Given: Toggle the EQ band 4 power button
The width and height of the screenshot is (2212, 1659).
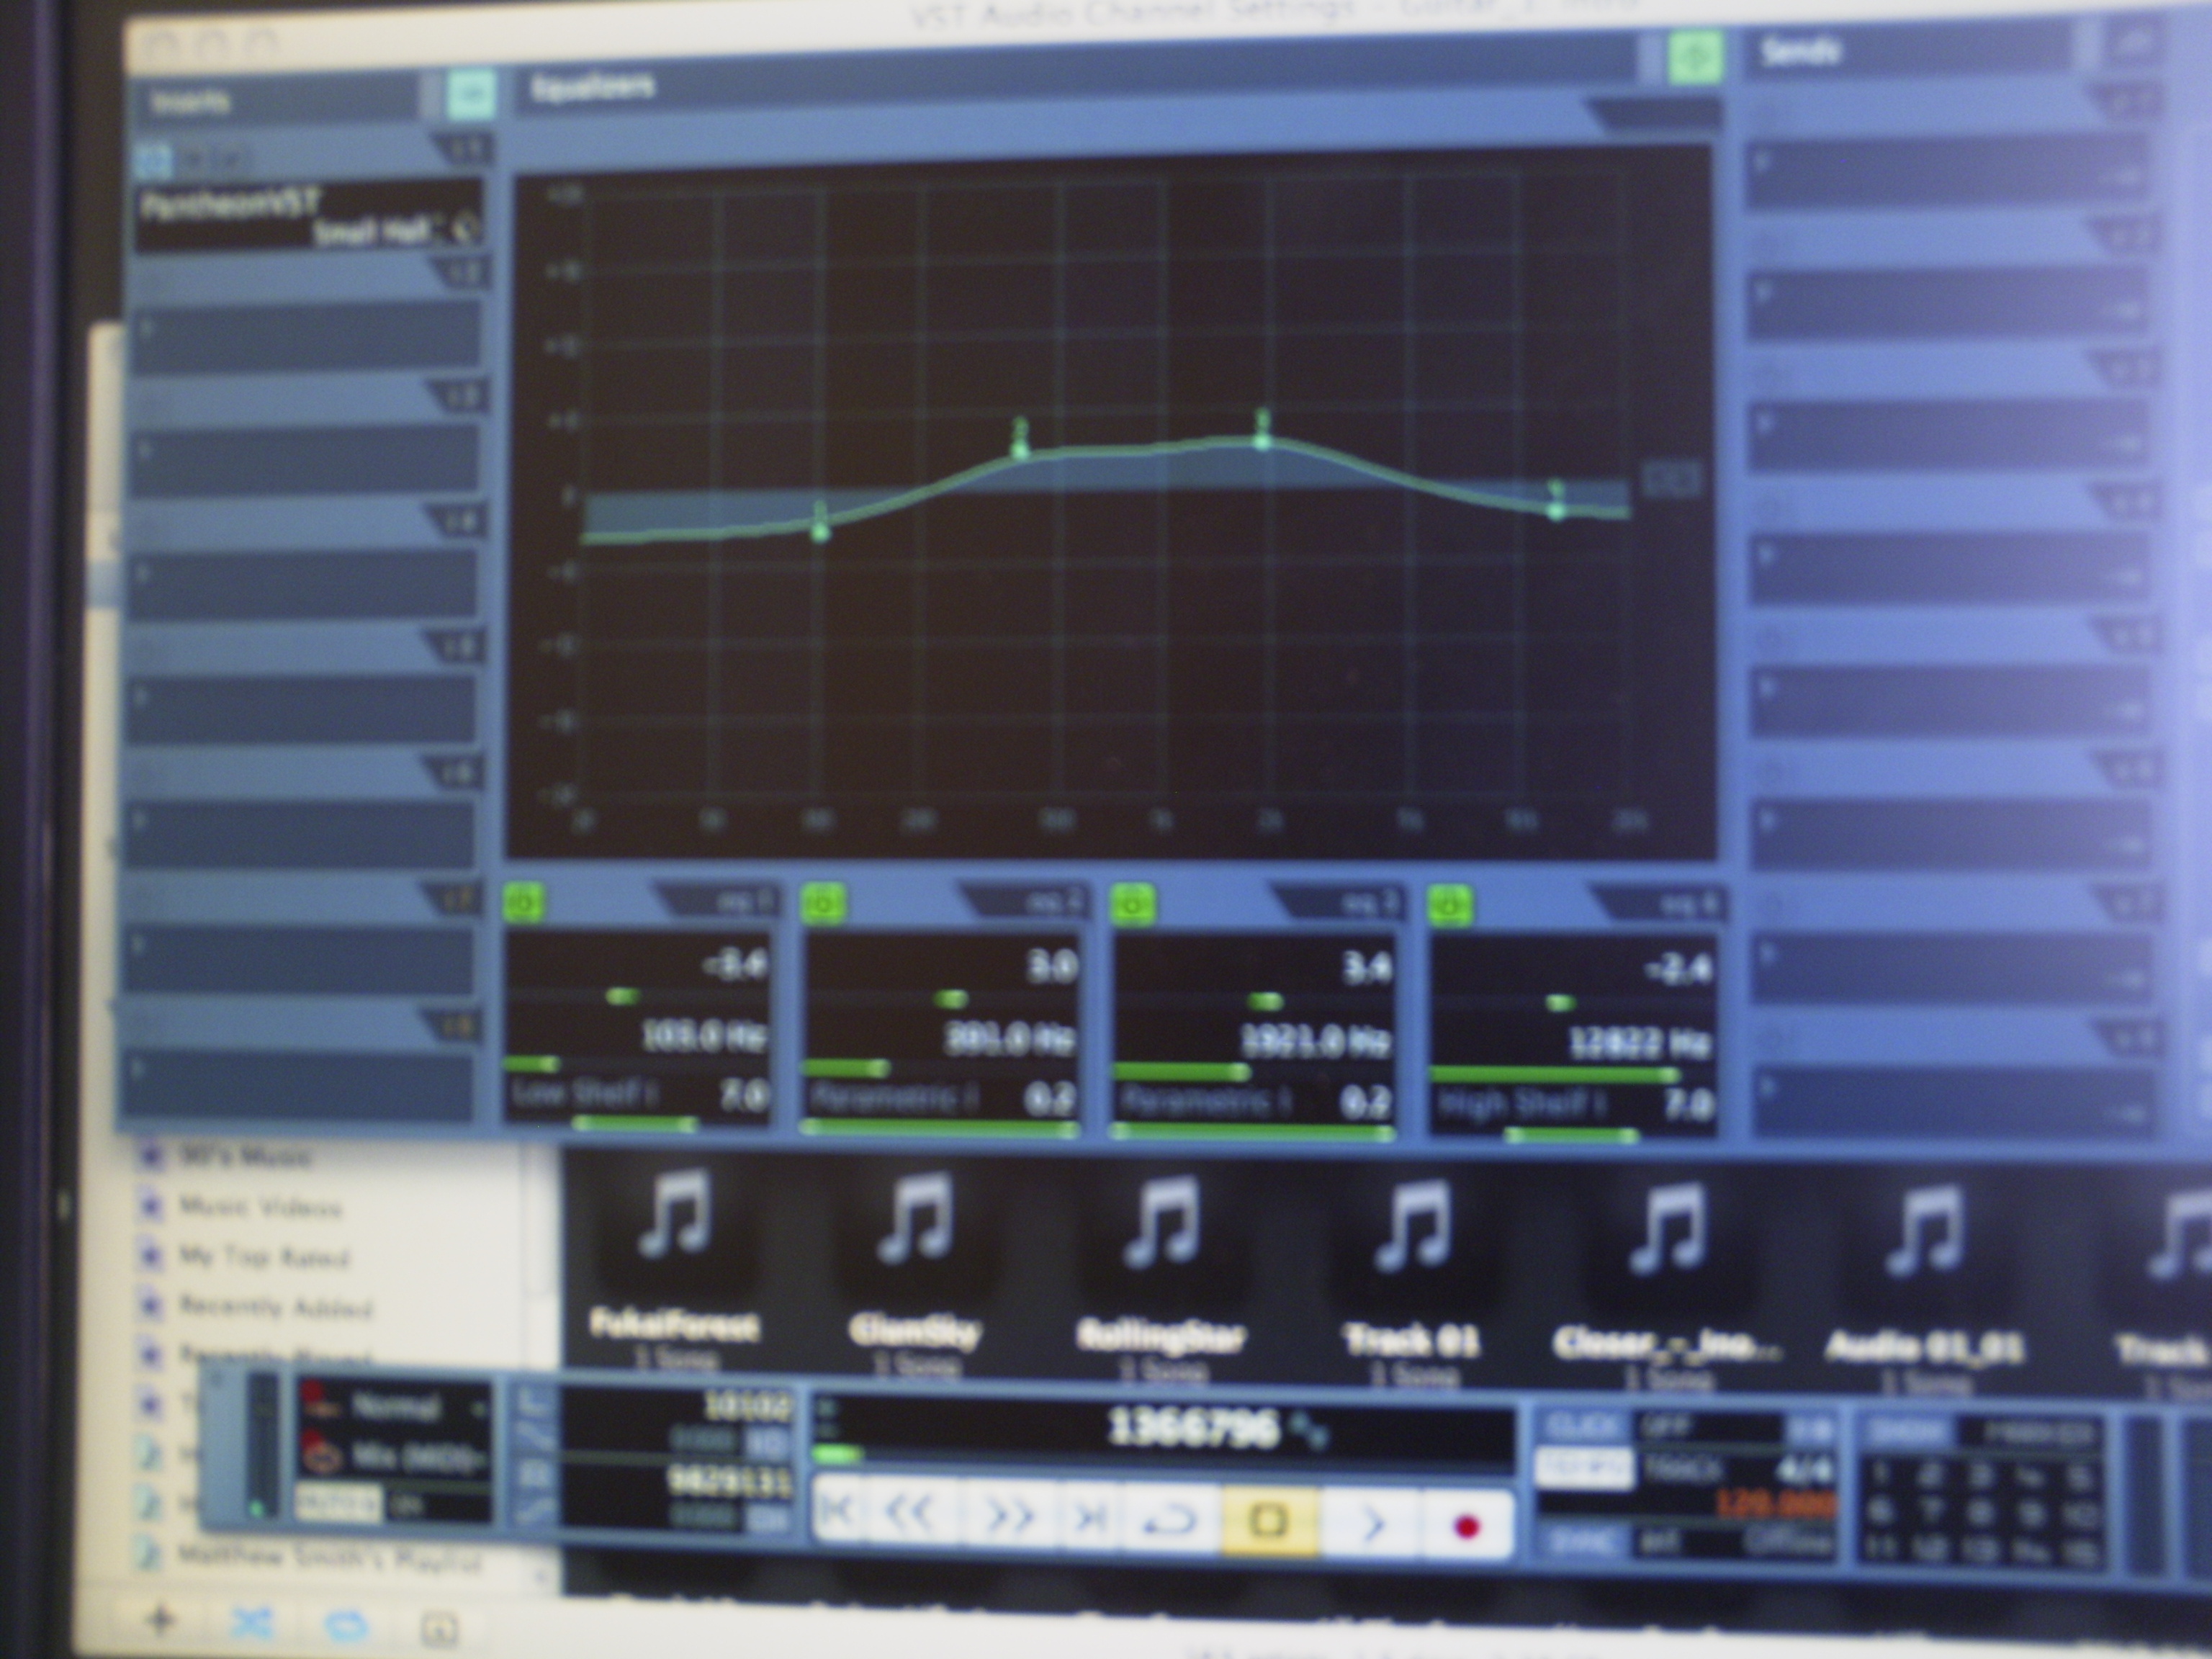Looking at the screenshot, I should (1450, 905).
